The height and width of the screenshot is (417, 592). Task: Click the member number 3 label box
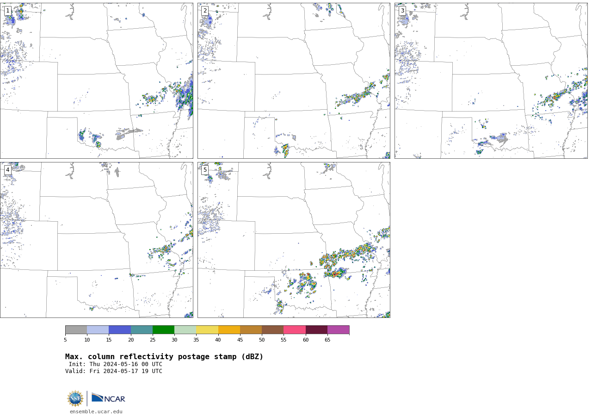click(402, 11)
